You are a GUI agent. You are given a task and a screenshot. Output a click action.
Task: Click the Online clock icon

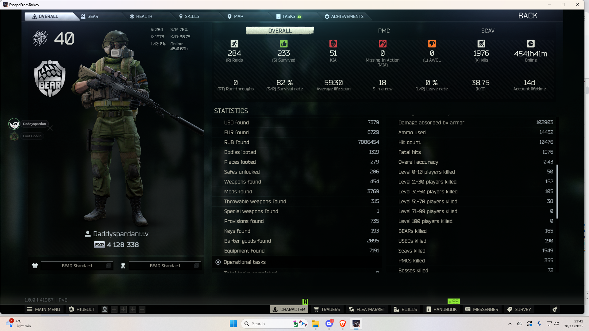tap(531, 44)
